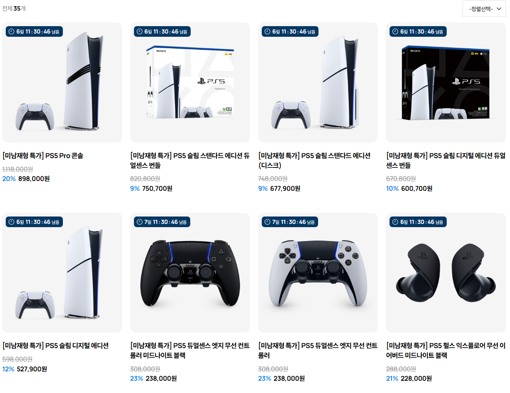Open the Pulse Explore earbuds product image
The width and height of the screenshot is (510, 393).
click(446, 272)
